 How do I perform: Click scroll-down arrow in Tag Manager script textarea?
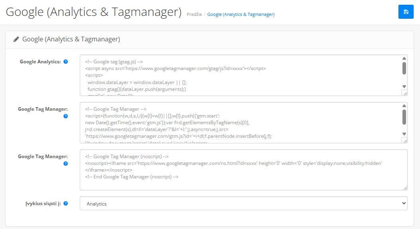[x=404, y=134]
